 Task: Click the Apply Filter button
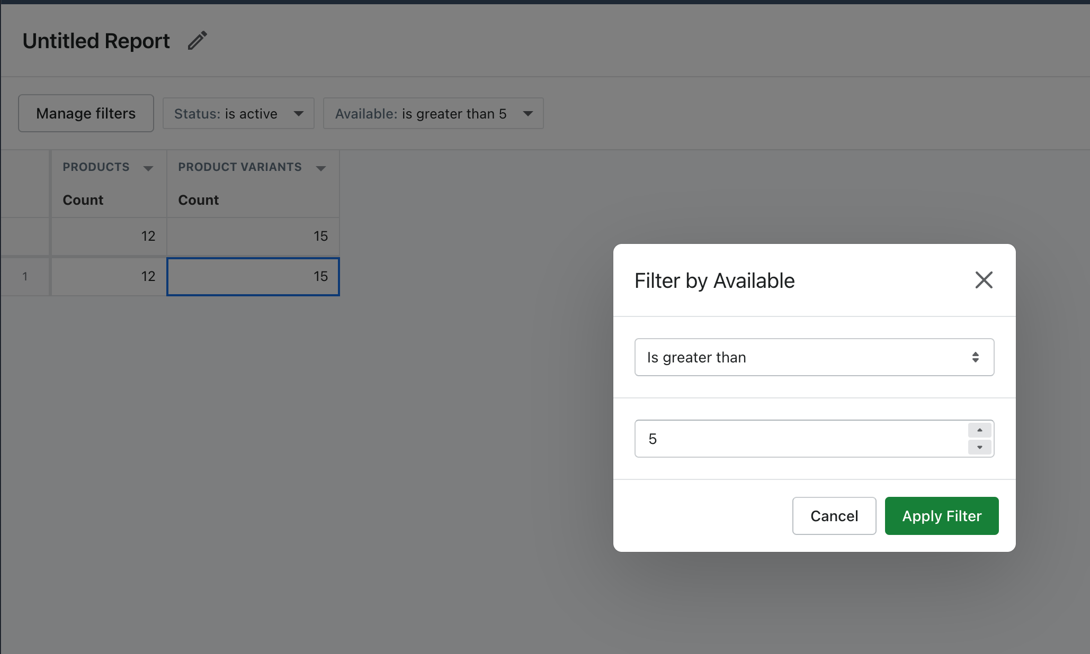click(942, 516)
